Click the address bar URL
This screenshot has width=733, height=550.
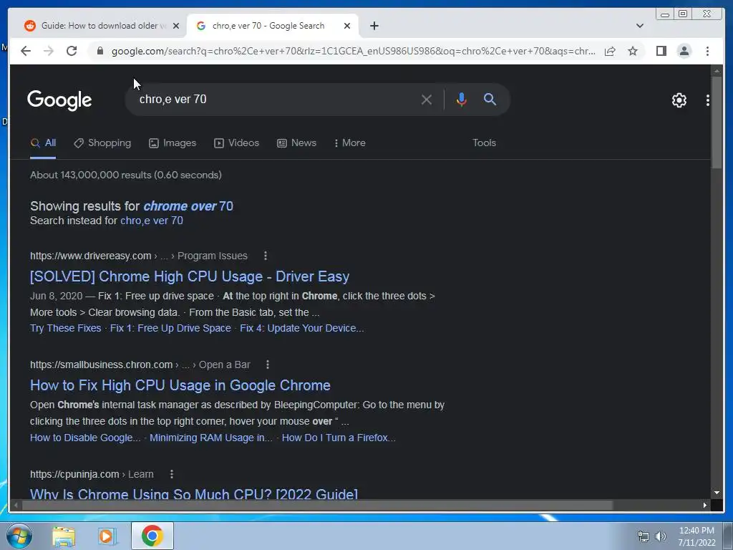pos(353,51)
